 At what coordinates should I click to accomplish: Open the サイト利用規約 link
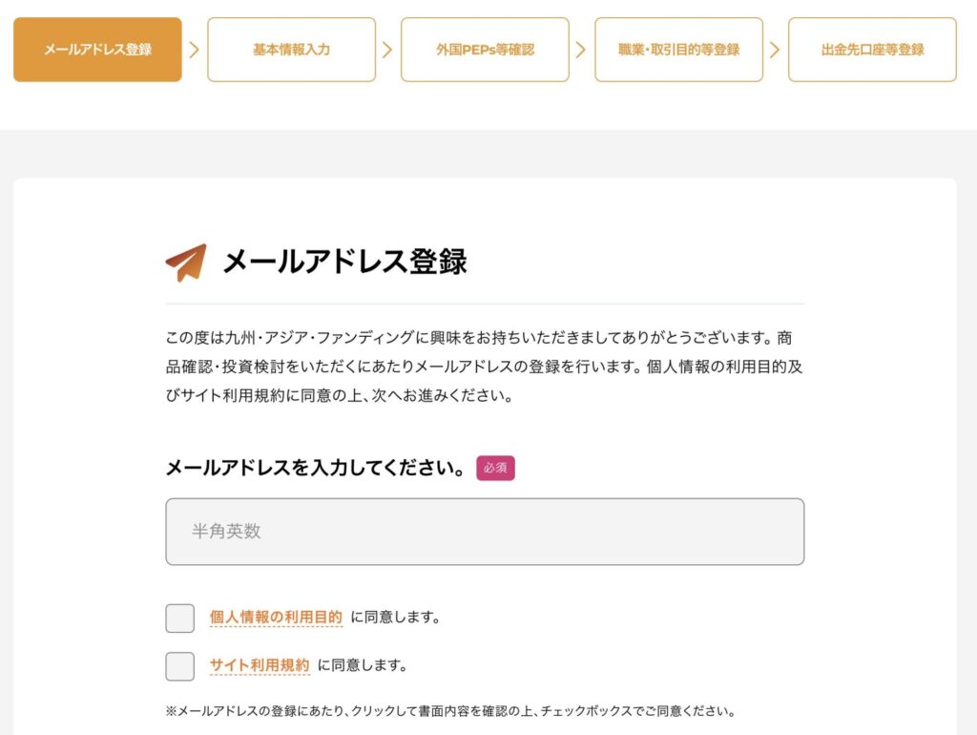(260, 665)
